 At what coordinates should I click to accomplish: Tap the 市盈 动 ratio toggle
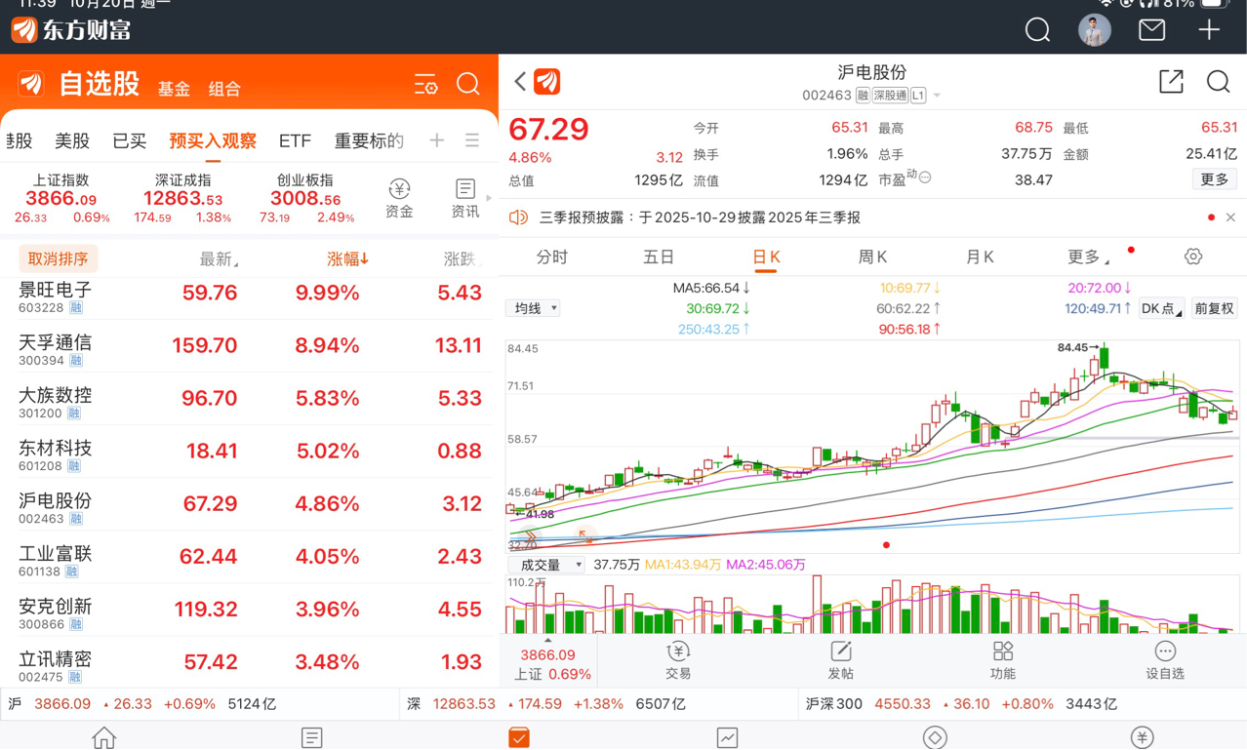905,178
